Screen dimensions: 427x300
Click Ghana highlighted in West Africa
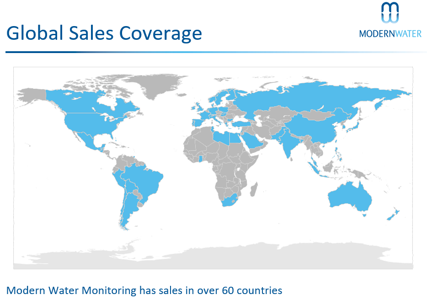[201, 158]
